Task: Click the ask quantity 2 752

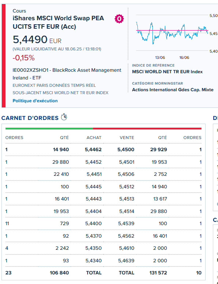Action: (160, 174)
